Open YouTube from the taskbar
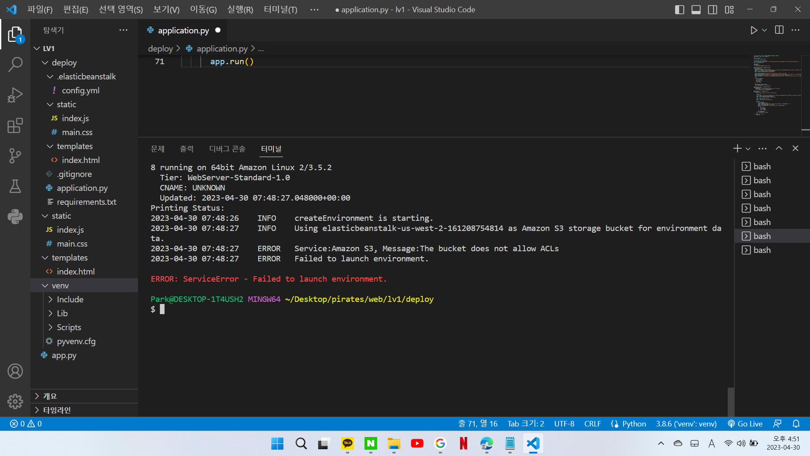The width and height of the screenshot is (810, 456). (x=417, y=443)
